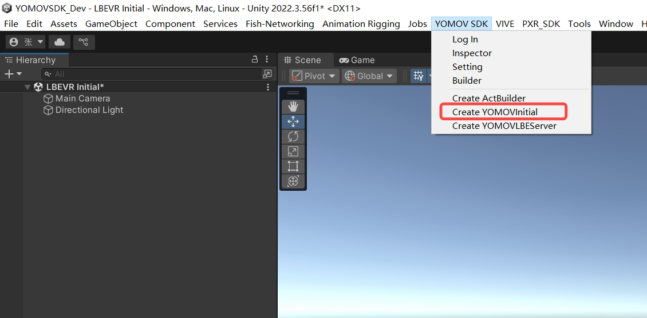Open the VIVE menu
This screenshot has height=318, width=647.
505,24
